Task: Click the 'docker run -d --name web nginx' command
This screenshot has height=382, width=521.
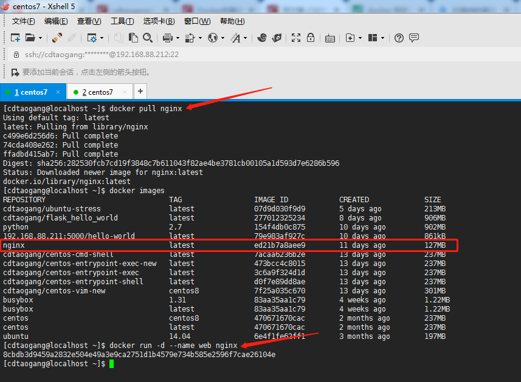Action: [173, 346]
